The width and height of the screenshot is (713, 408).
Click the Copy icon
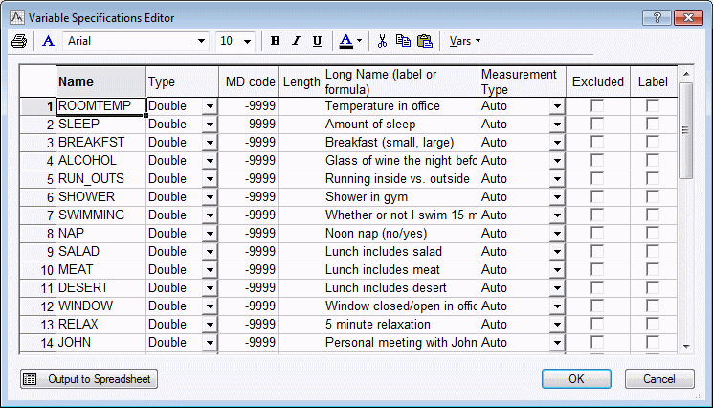pos(403,41)
